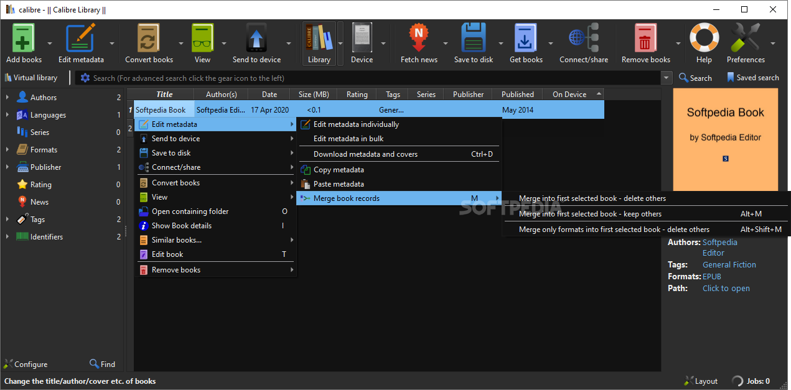The height and width of the screenshot is (390, 791).
Task: Open the Fetch news dropdown arrow
Action: 446,44
